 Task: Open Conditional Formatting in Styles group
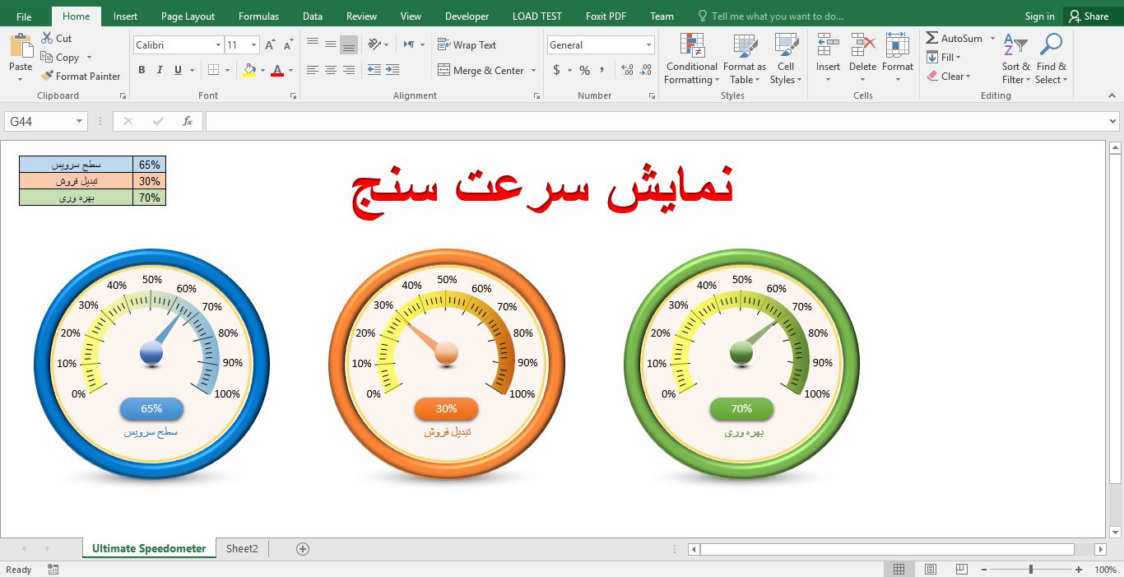(x=691, y=59)
